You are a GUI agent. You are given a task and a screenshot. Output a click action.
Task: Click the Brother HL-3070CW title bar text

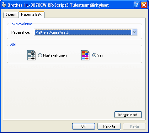click(58, 5)
